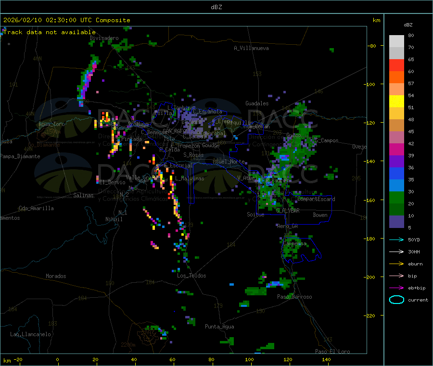Click the Punta_Agua map label
Image resolution: width=433 pixels, height=366 pixels.
pyautogui.click(x=219, y=327)
